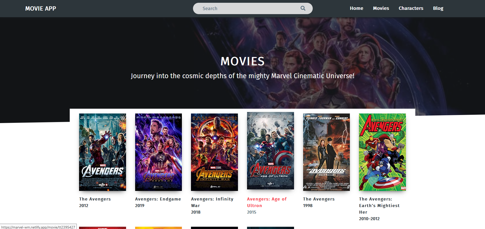
Task: Open Earth's Mightiest Heroes cartoon poster
Action: coord(382,152)
